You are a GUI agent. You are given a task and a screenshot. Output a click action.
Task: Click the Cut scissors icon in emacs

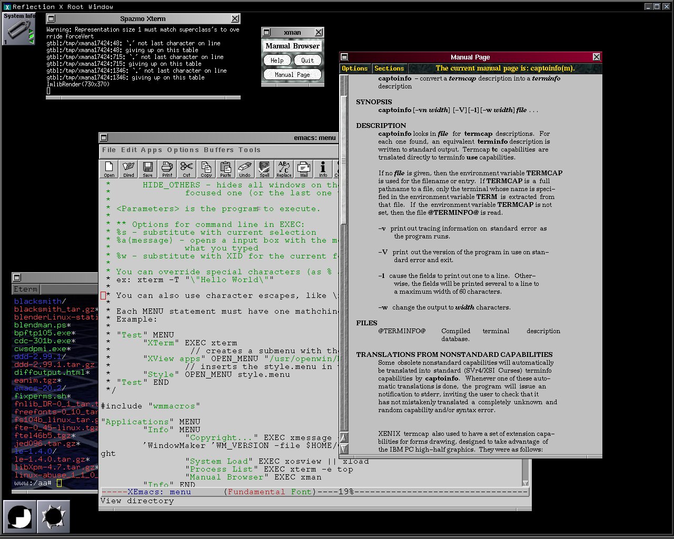coord(186,169)
